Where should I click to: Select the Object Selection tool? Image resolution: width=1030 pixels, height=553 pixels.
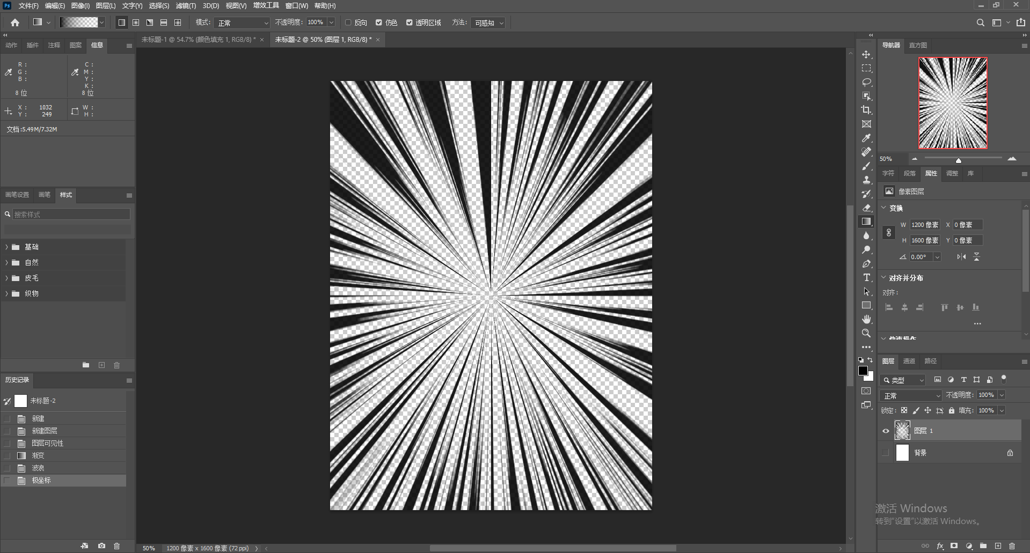pos(866,96)
